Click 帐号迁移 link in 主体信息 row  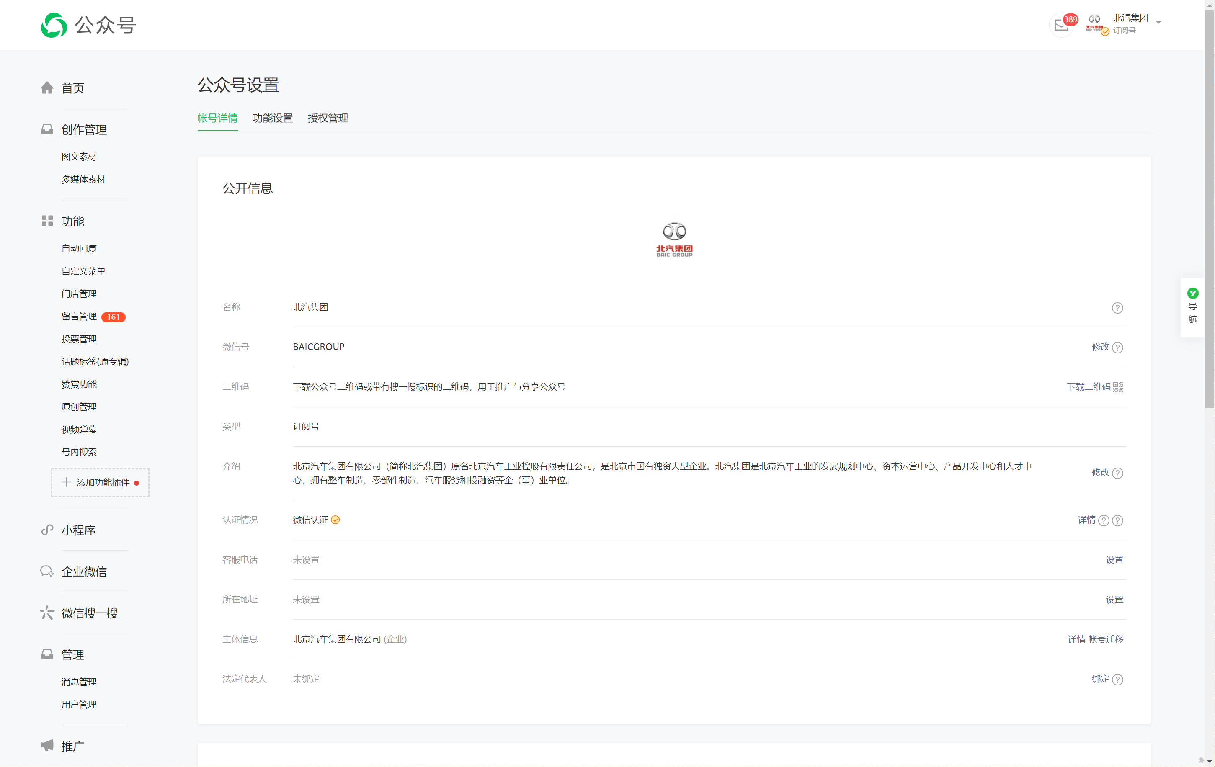pyautogui.click(x=1106, y=639)
